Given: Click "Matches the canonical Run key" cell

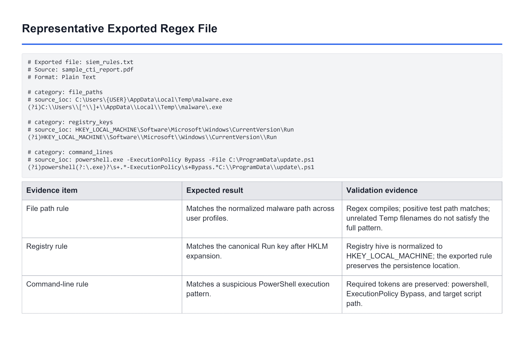Looking at the screenshot, I should click(x=262, y=257).
